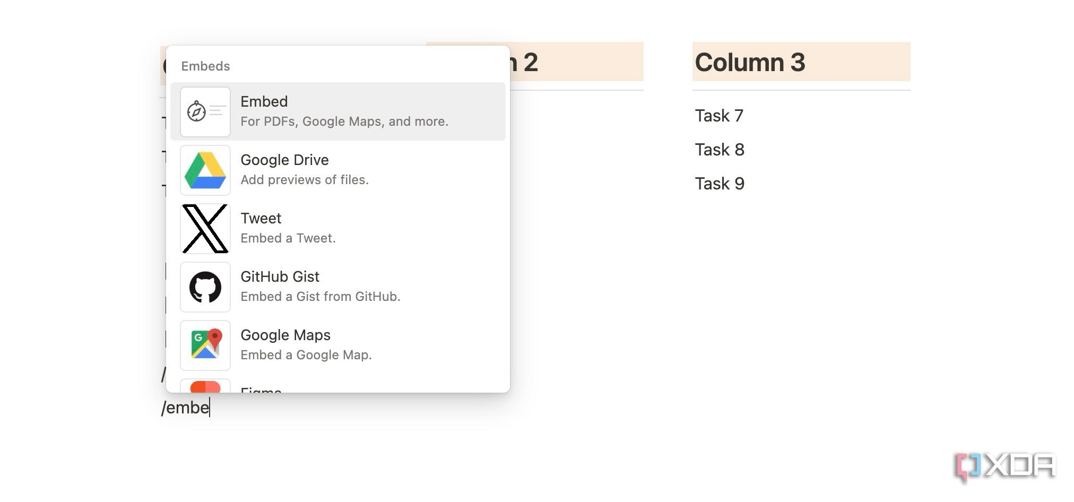Viewport: 1074px width, 502px height.
Task: Click the /embe slash command text
Action: (185, 408)
